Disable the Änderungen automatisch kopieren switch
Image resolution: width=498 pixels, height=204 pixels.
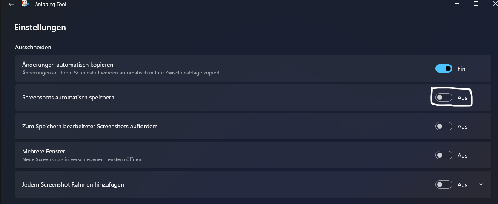coord(444,68)
